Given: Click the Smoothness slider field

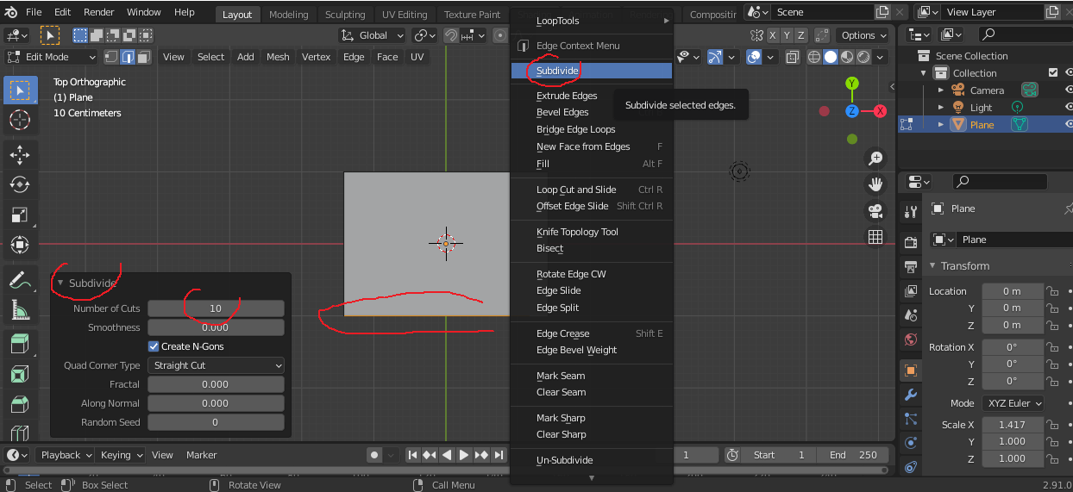Looking at the screenshot, I should click(x=216, y=327).
